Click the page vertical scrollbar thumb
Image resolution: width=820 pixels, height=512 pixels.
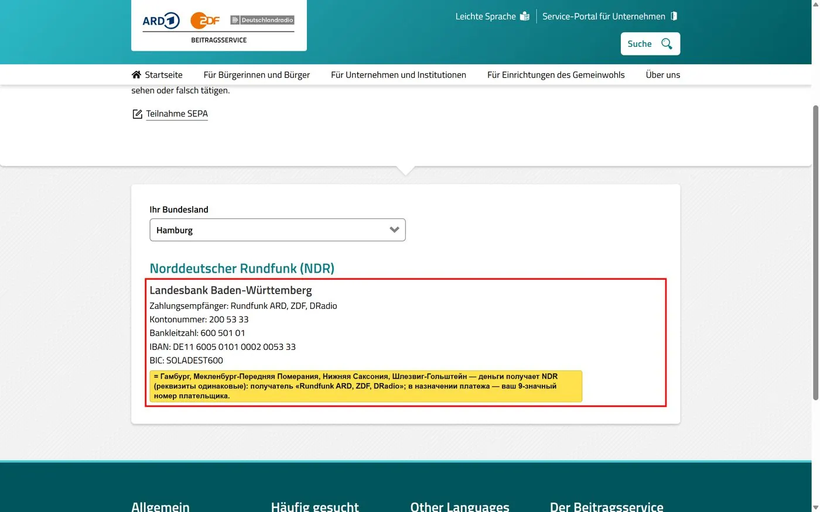click(815, 253)
